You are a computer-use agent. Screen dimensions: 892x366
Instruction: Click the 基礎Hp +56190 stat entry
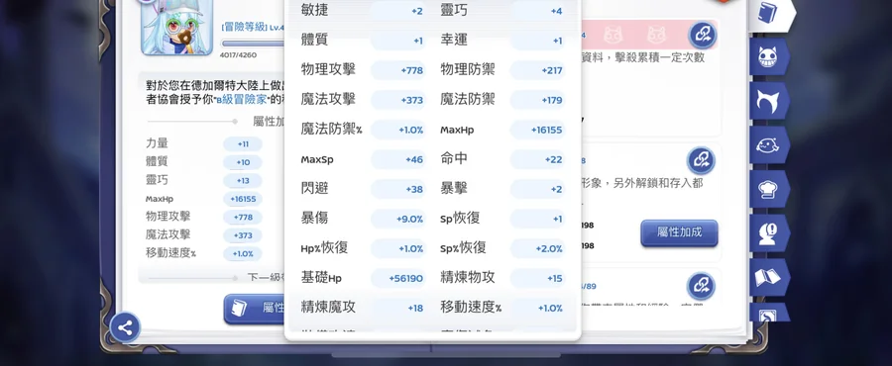click(363, 278)
